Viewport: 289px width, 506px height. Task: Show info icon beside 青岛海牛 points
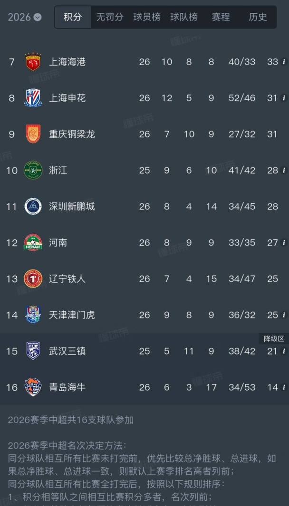click(x=284, y=387)
